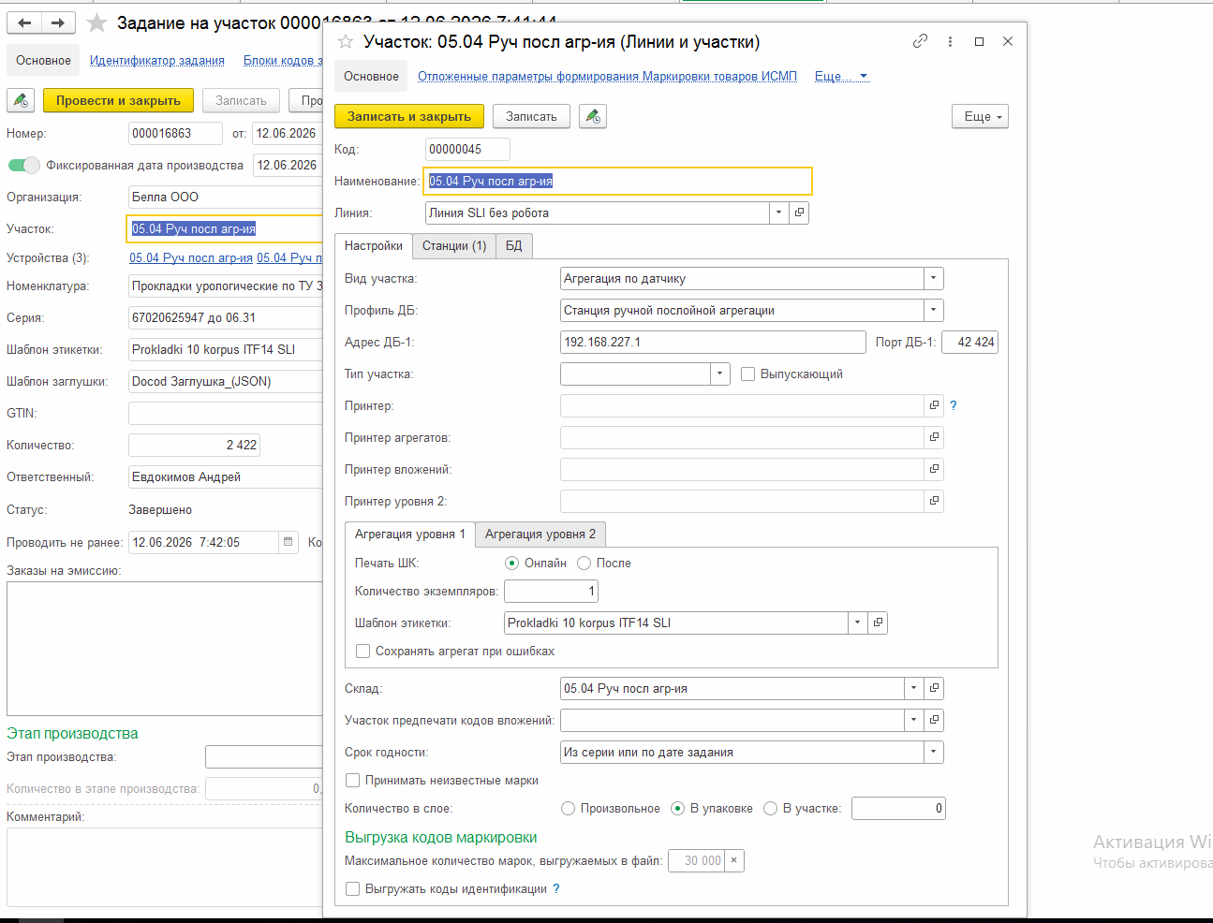
Task: Open Участок предпечати кодов вложений record icon
Action: 934,720
